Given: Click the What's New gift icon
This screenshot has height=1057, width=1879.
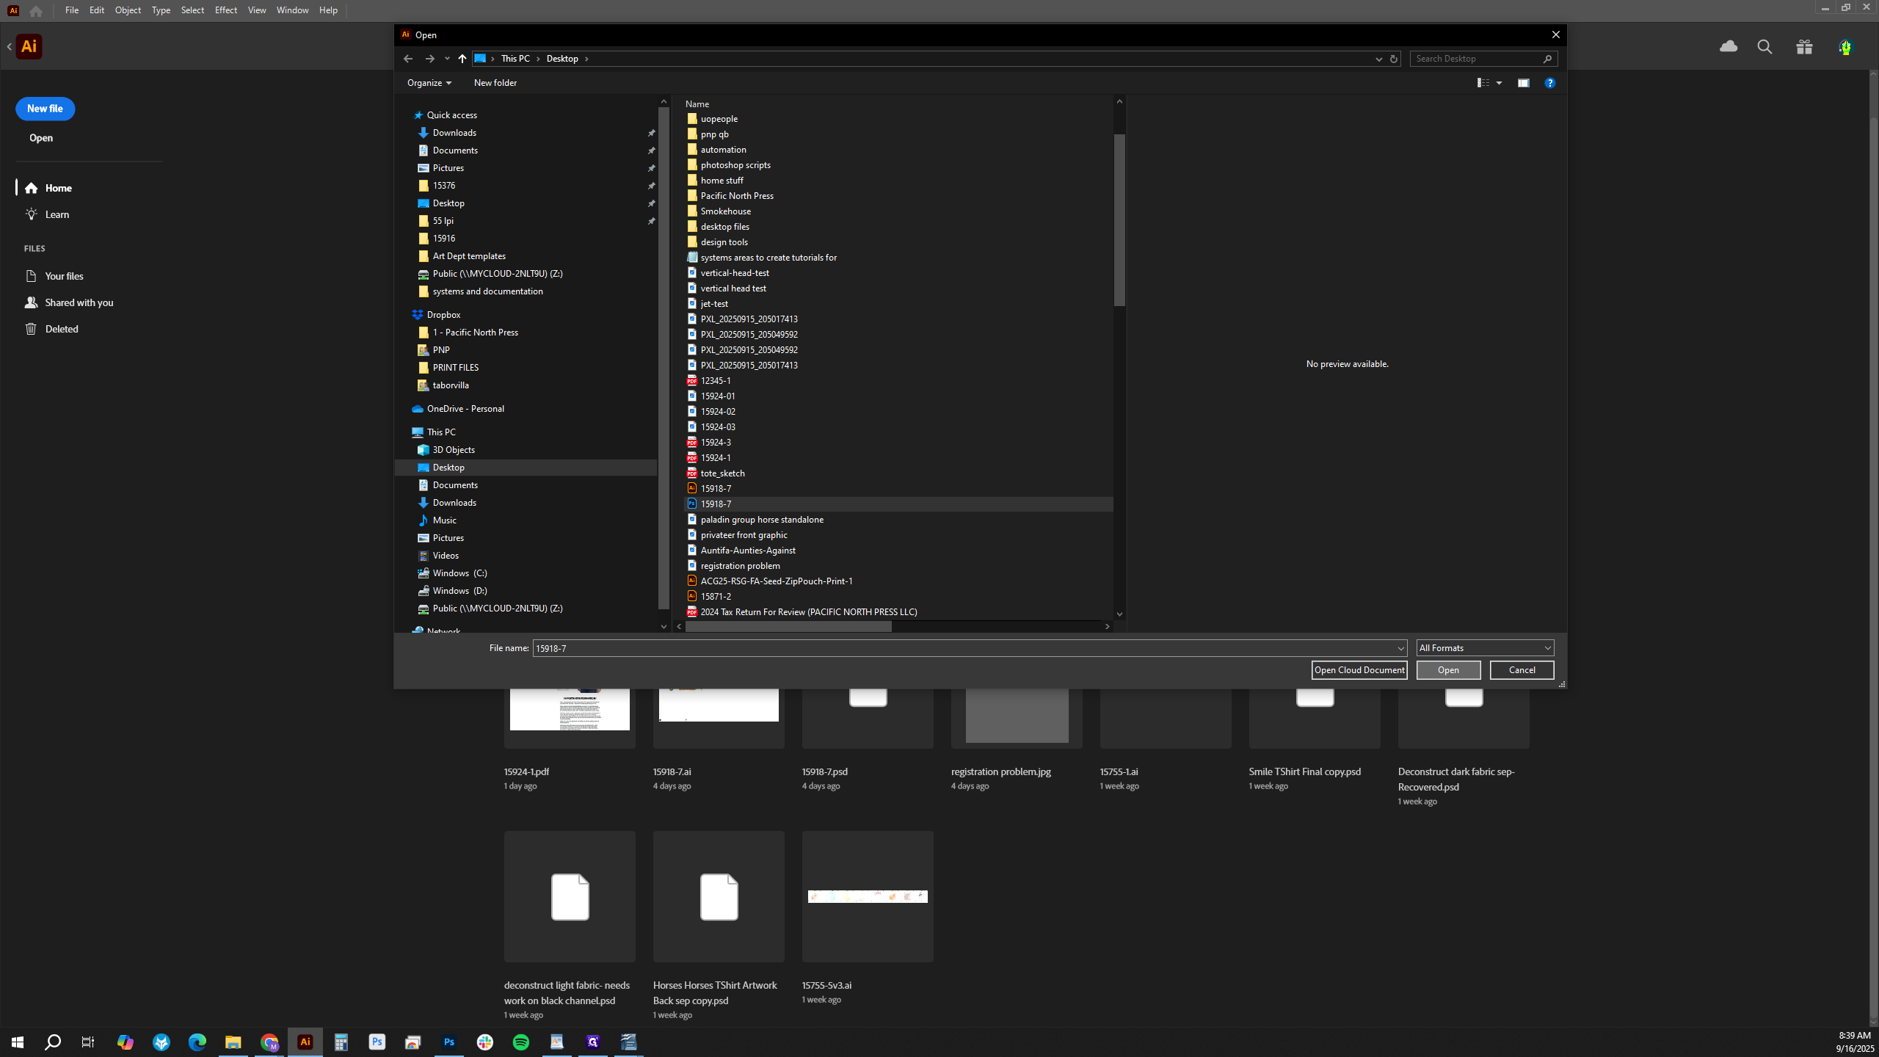Looking at the screenshot, I should pos(1805,47).
